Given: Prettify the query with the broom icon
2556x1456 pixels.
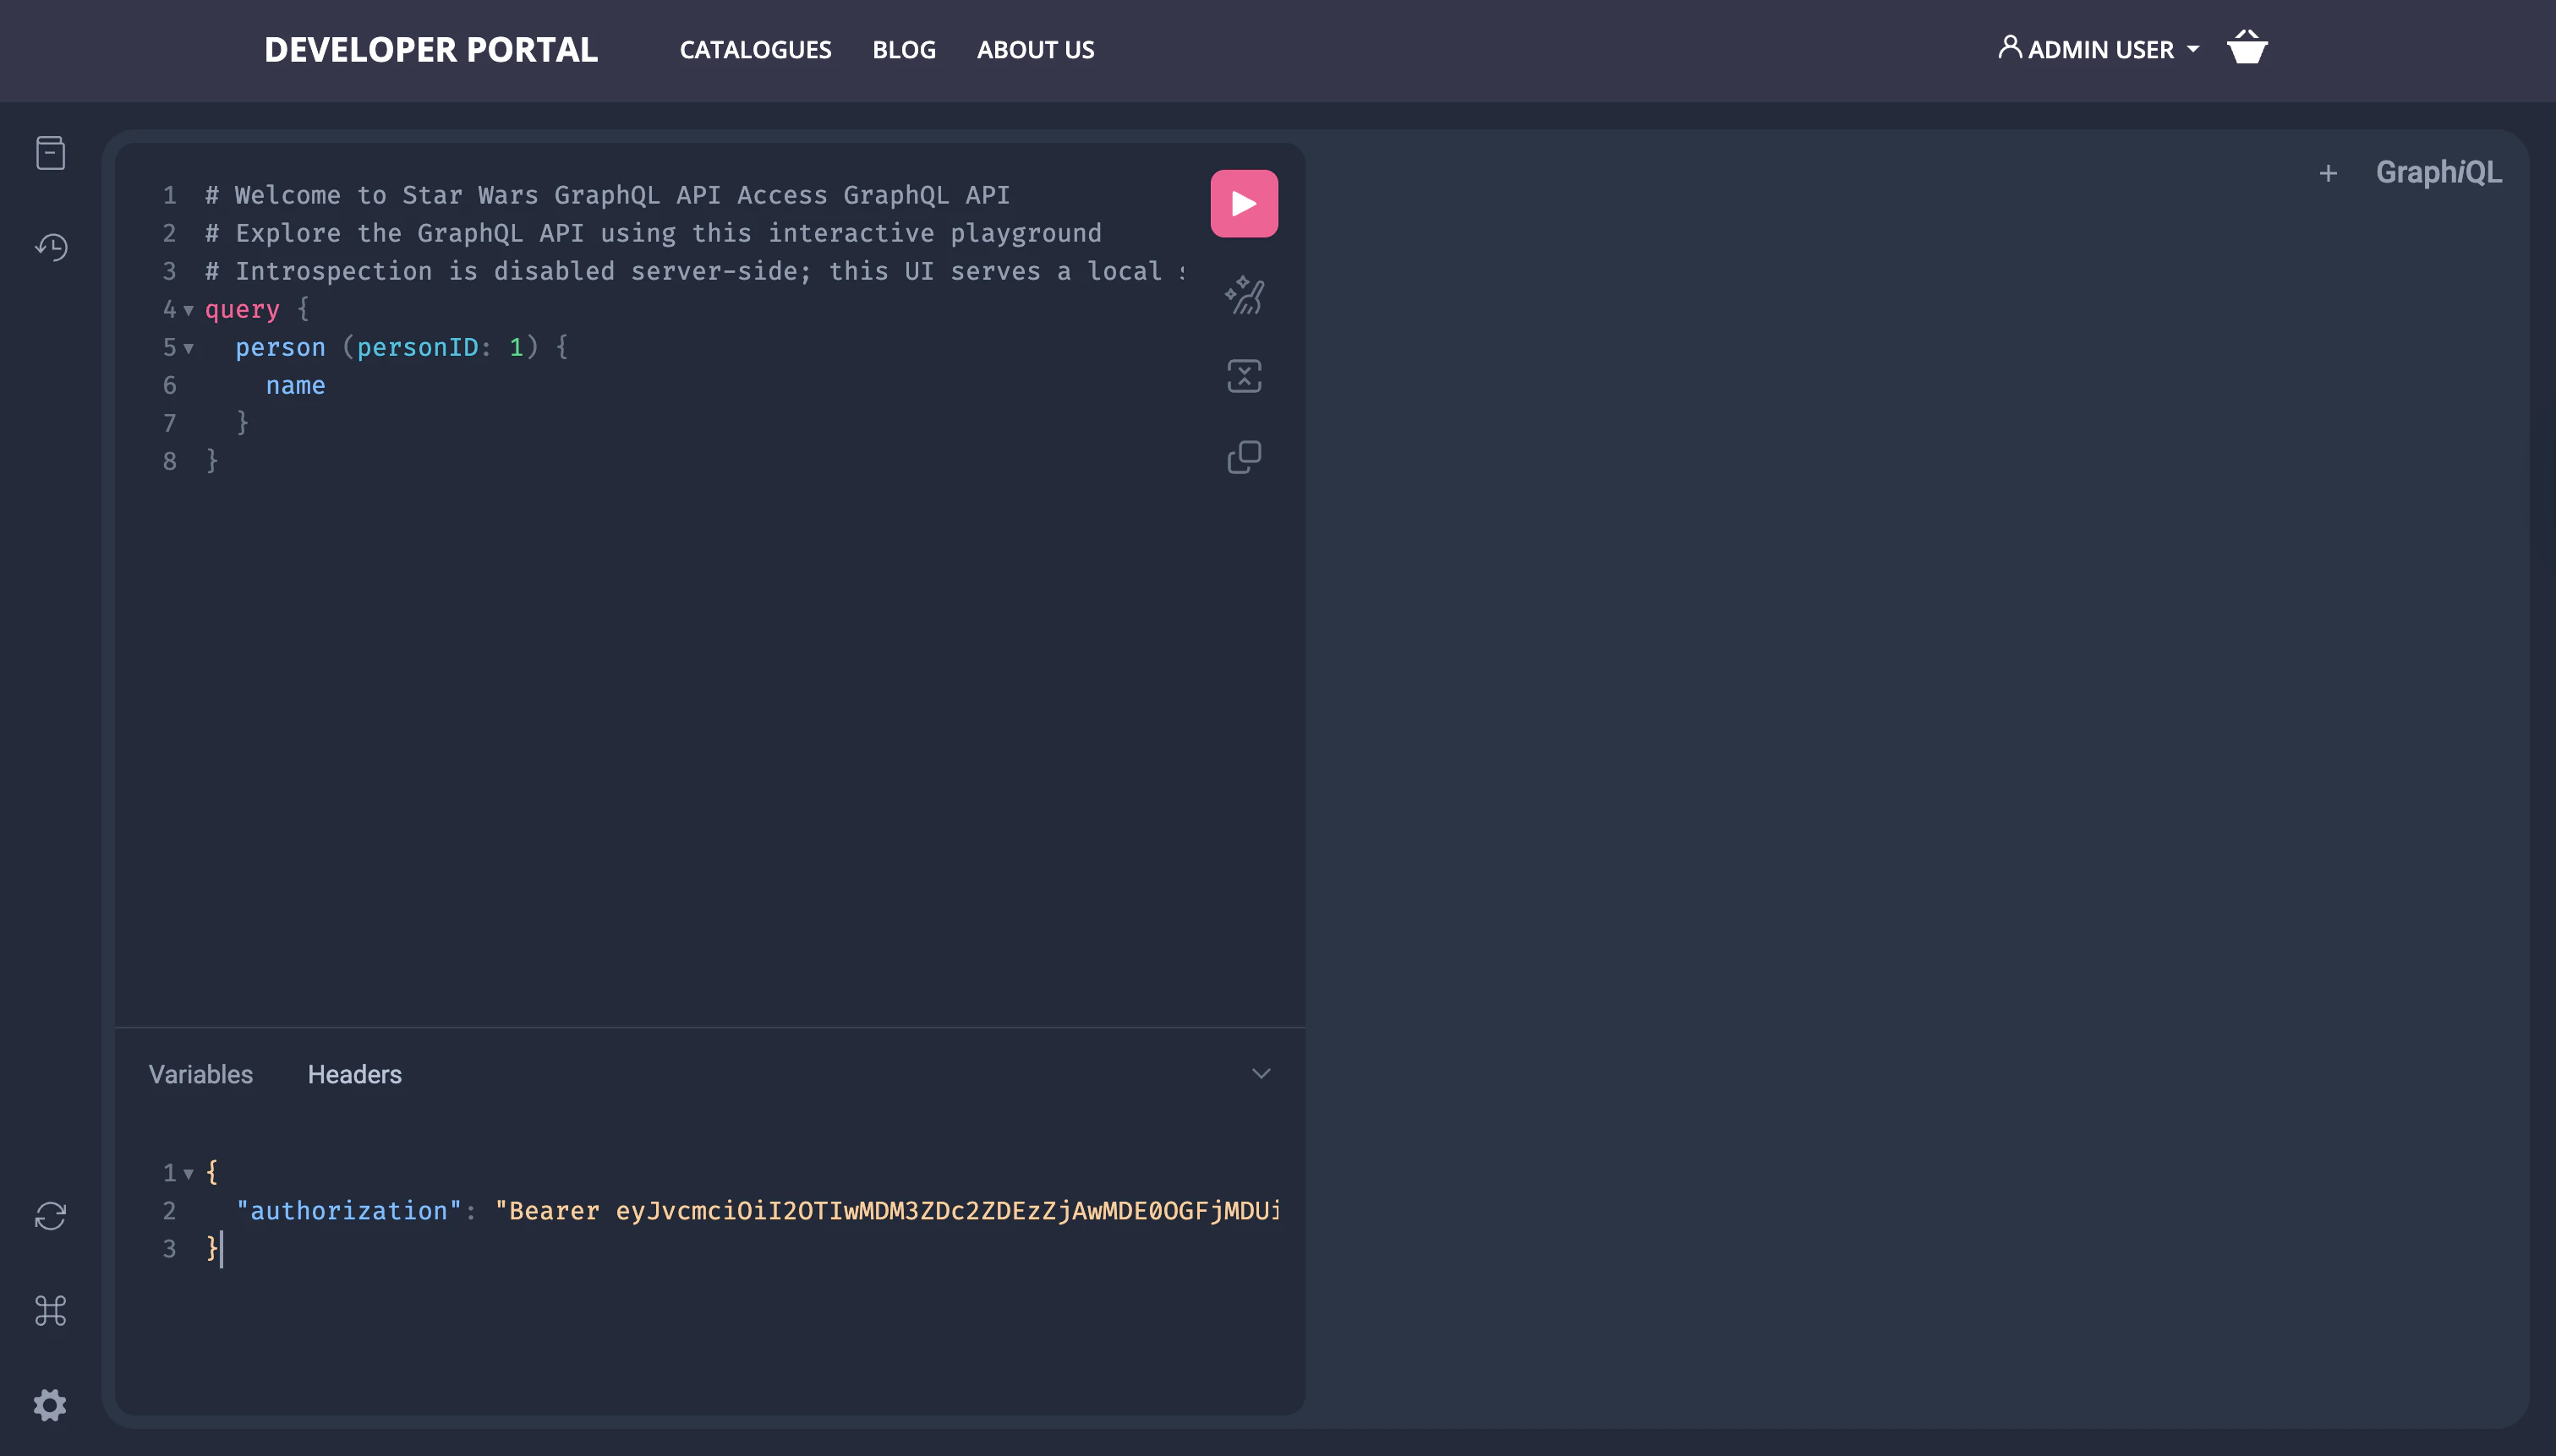Looking at the screenshot, I should pyautogui.click(x=1244, y=295).
